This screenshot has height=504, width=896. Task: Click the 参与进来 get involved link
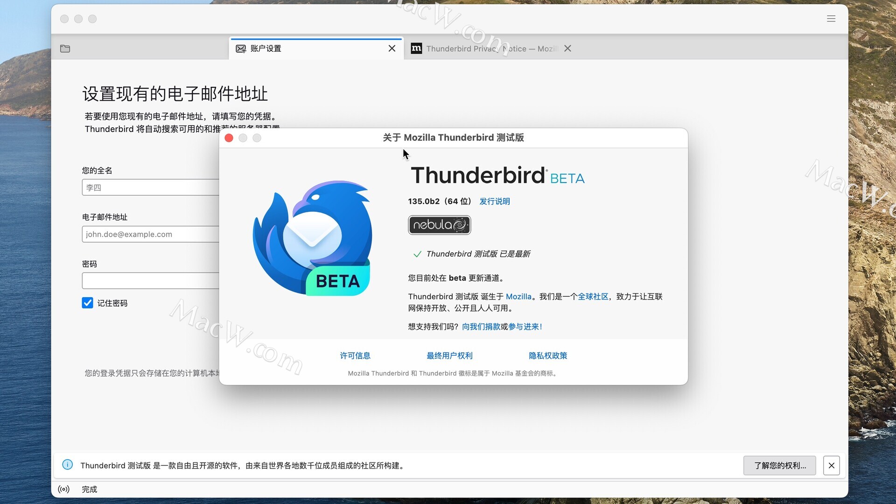point(525,327)
